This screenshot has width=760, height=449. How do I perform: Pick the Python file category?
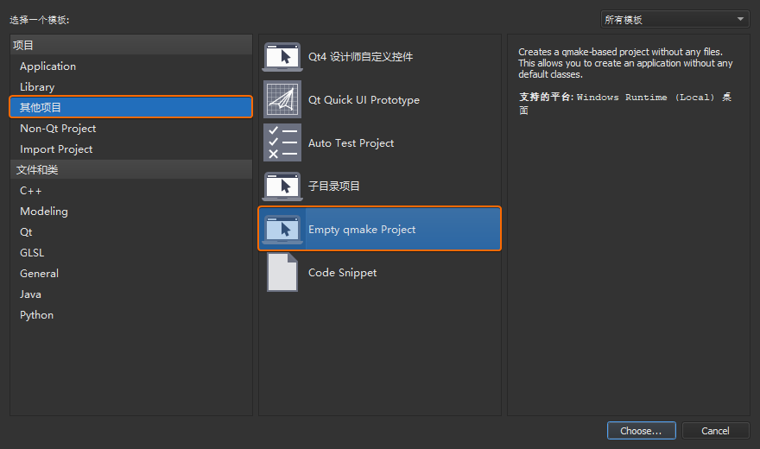(x=37, y=315)
